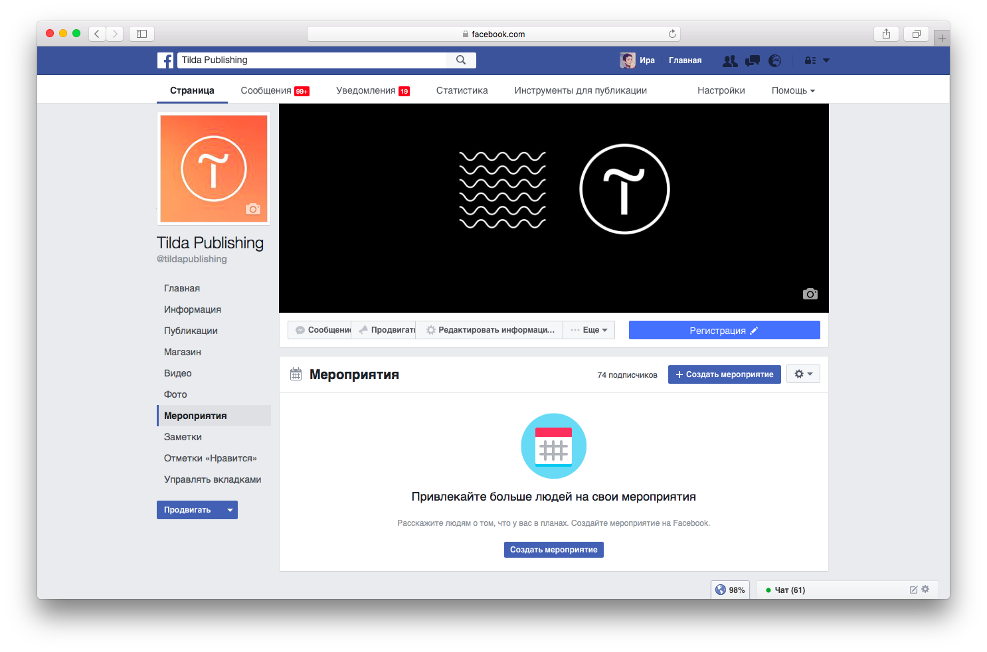Select Отметки «Нравится» in sidebar
The width and height of the screenshot is (987, 652).
coord(211,458)
